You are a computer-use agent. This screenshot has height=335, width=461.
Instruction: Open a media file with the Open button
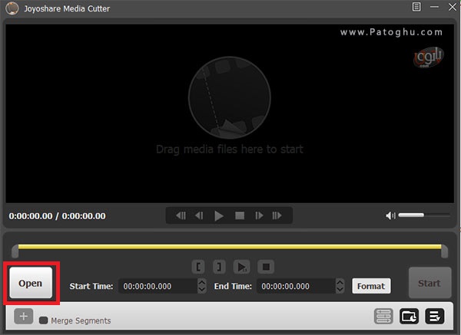[x=31, y=283]
